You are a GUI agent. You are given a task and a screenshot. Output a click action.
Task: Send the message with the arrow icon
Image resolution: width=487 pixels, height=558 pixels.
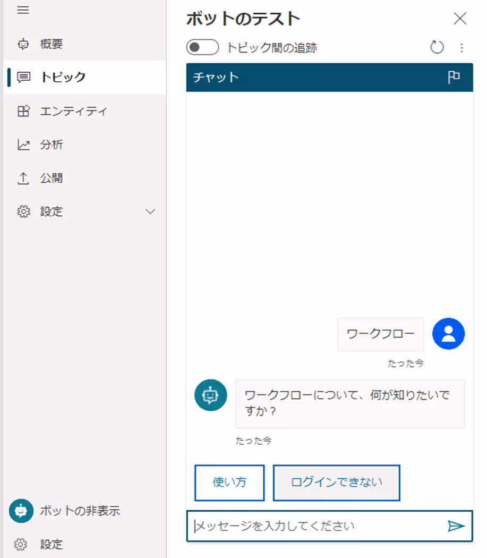coord(456,526)
